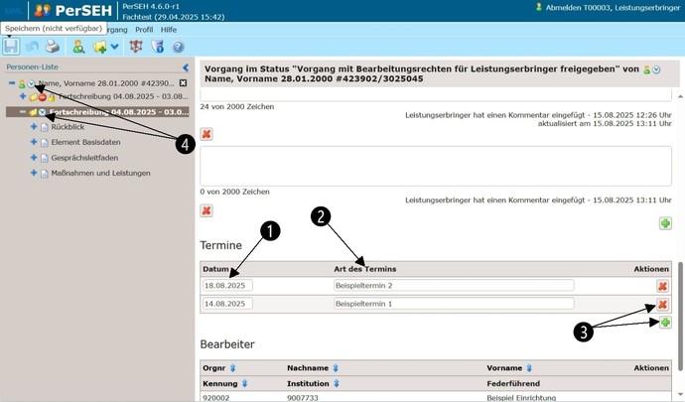Click the undo arrow toolbar icon
Image resolution: width=685 pixels, height=402 pixels.
[32, 47]
